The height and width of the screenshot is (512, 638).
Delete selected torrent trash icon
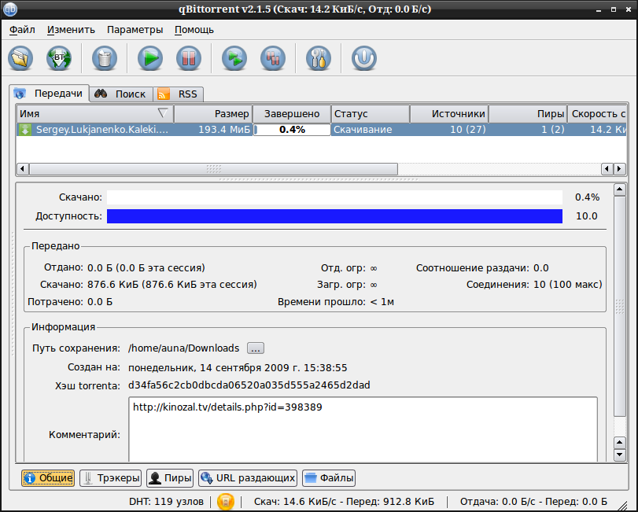(x=105, y=58)
